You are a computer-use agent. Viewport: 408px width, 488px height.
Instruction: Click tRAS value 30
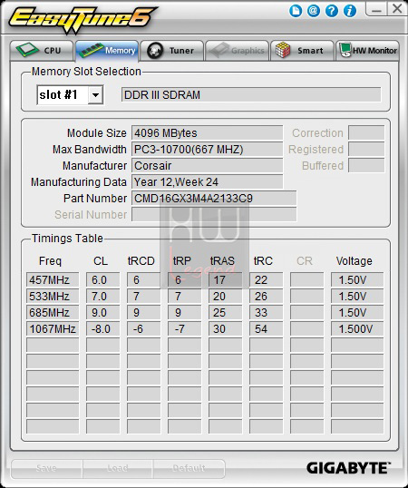(225, 328)
